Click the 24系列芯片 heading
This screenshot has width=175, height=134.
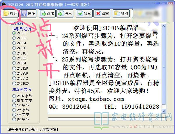point(22,29)
